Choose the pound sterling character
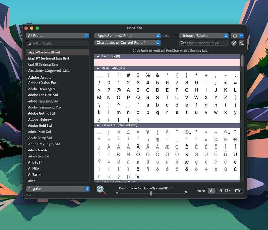Image resolution: width=268 pixels, height=230 pixels. coord(128,132)
